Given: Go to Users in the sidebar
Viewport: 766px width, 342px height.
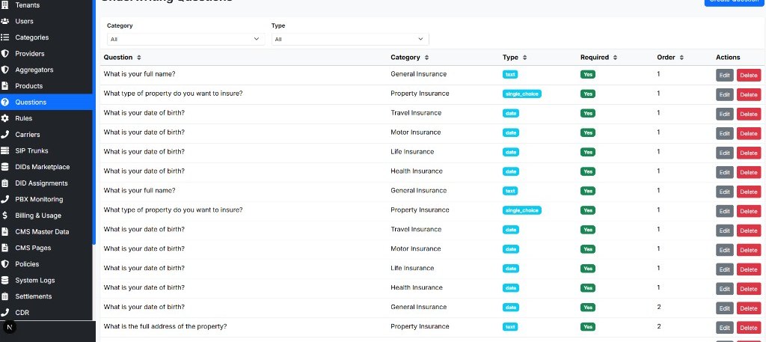Looking at the screenshot, I should click(x=46, y=21).
